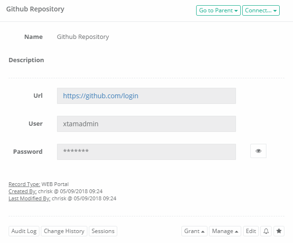This screenshot has height=243, width=293.
Task: Mark the record as favorite with the star icon
Action: 279,231
